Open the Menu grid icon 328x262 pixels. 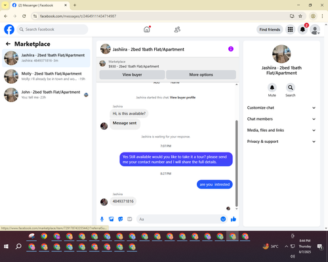point(290,29)
